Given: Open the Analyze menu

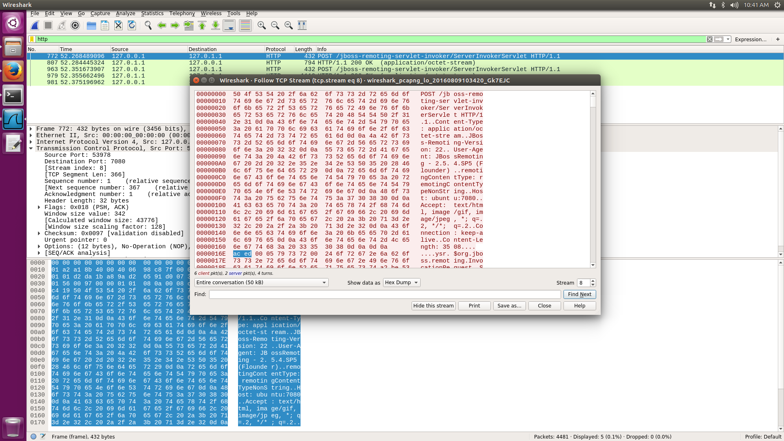Looking at the screenshot, I should pyautogui.click(x=125, y=13).
